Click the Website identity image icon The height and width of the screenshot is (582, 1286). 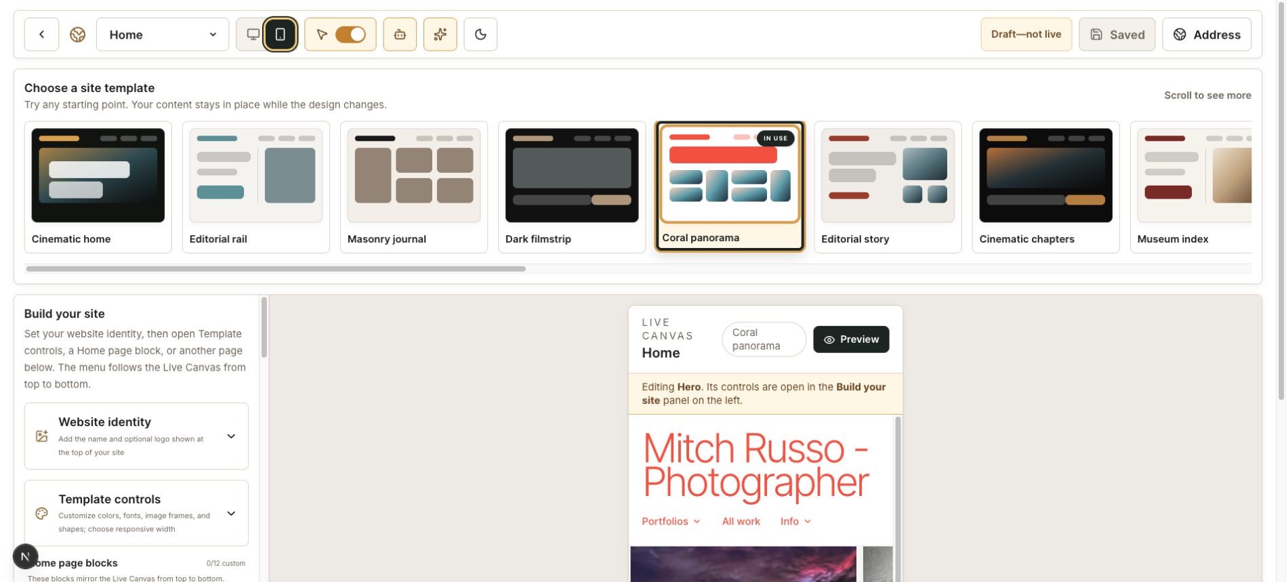click(42, 436)
